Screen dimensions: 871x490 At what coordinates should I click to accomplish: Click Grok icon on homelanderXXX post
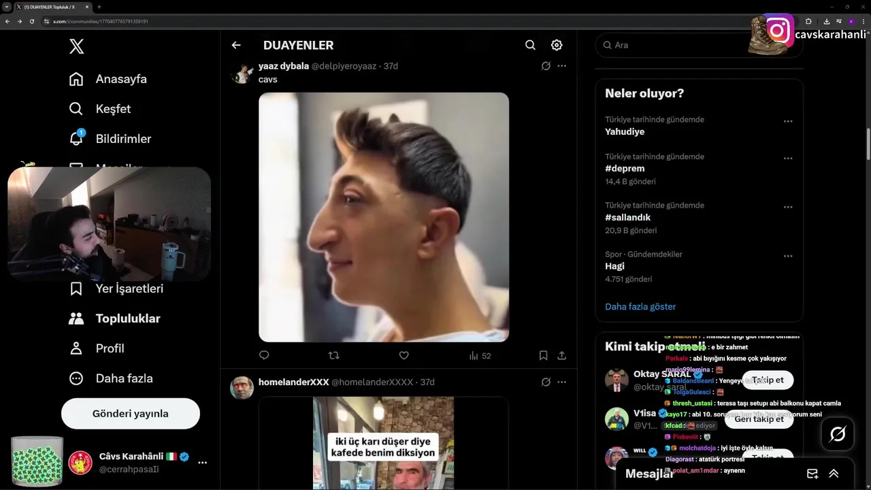coord(546,382)
